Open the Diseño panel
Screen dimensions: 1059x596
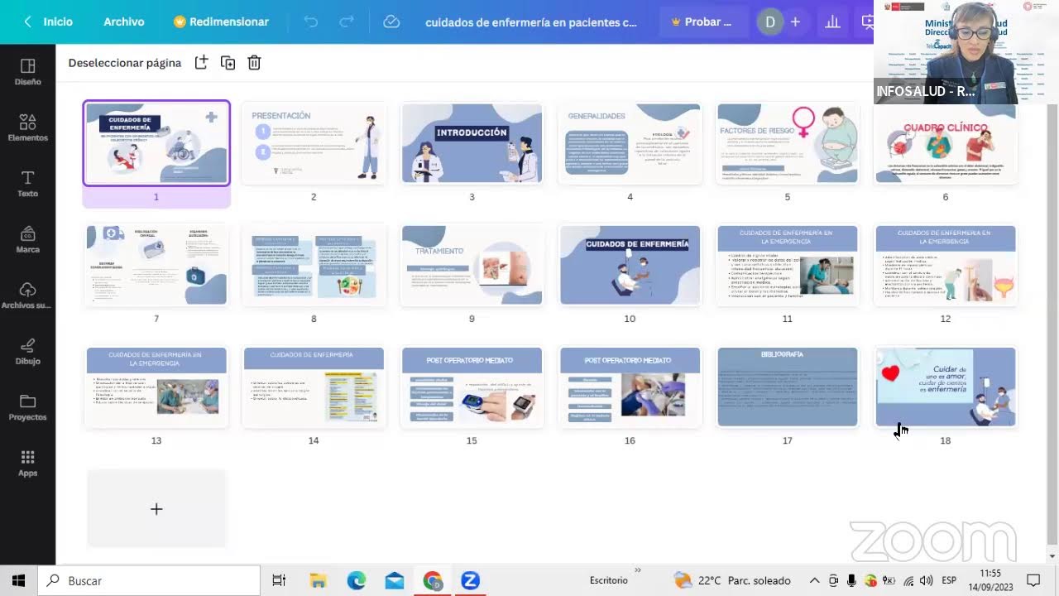27,72
